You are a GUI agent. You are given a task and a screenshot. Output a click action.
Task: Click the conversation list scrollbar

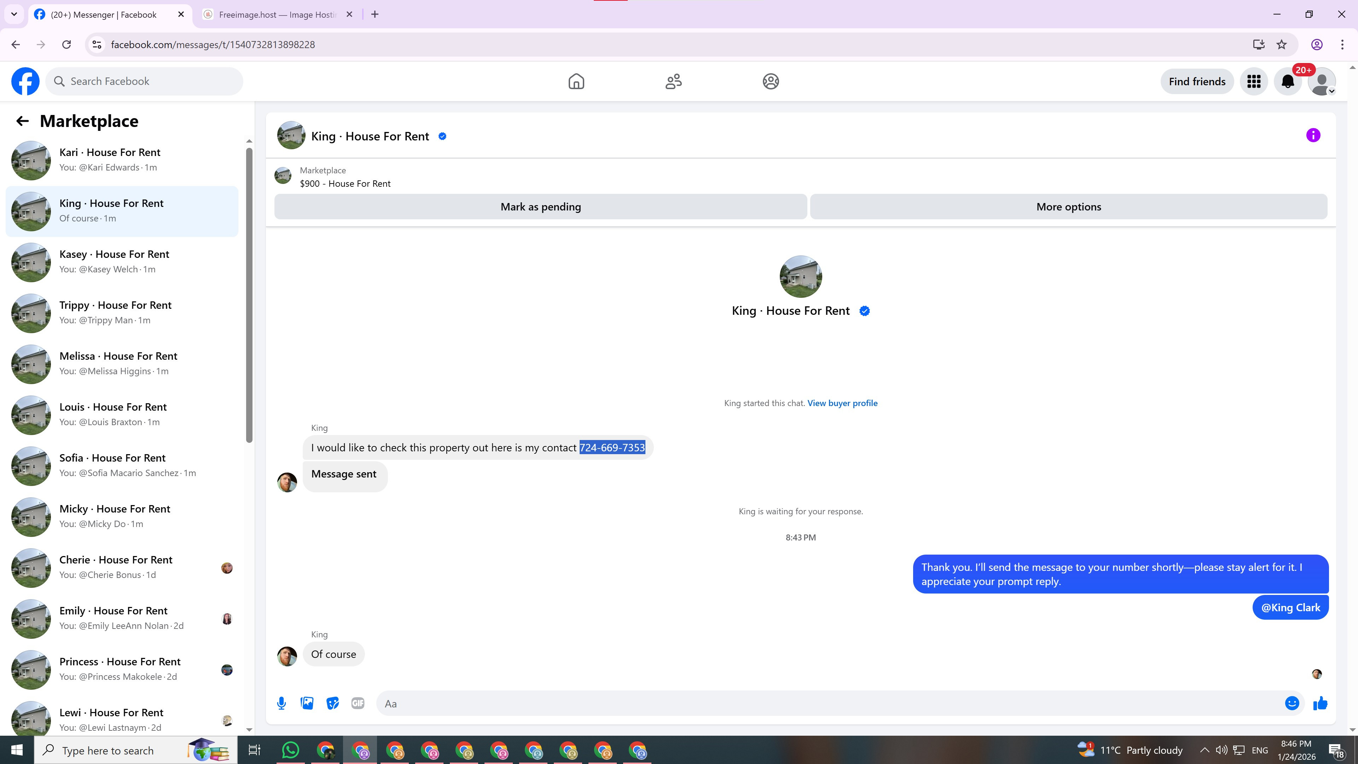click(249, 295)
